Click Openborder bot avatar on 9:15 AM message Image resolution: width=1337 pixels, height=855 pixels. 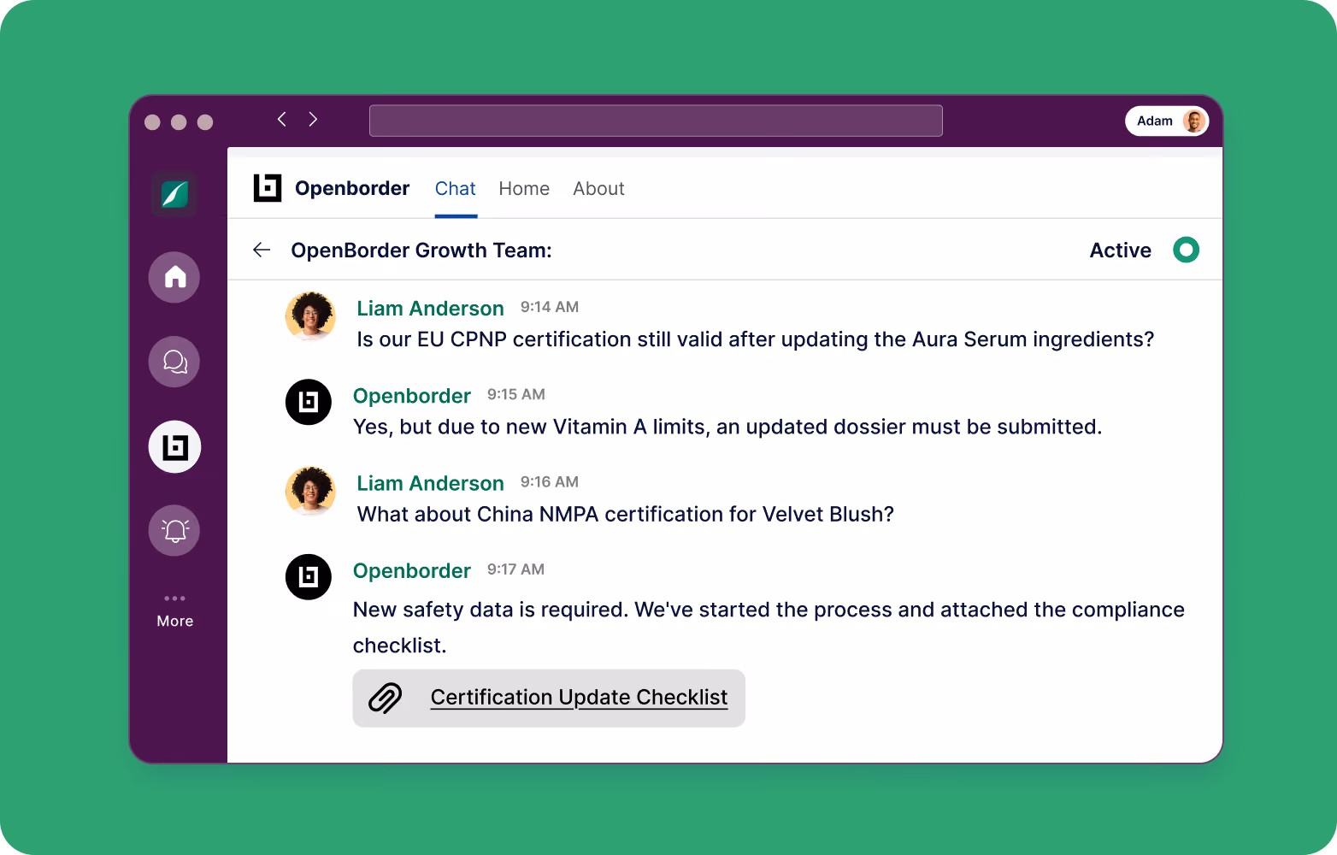[309, 402]
